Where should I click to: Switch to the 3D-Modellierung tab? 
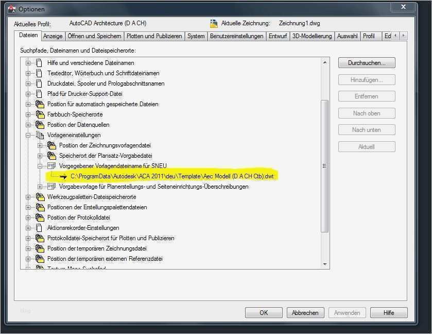[312, 36]
